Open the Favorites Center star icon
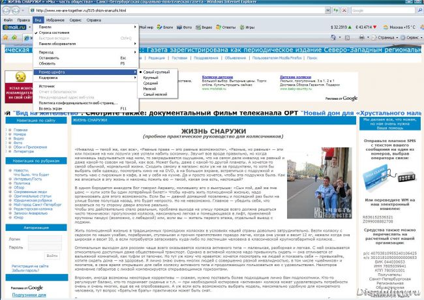The width and height of the screenshot is (424, 300). (5, 37)
